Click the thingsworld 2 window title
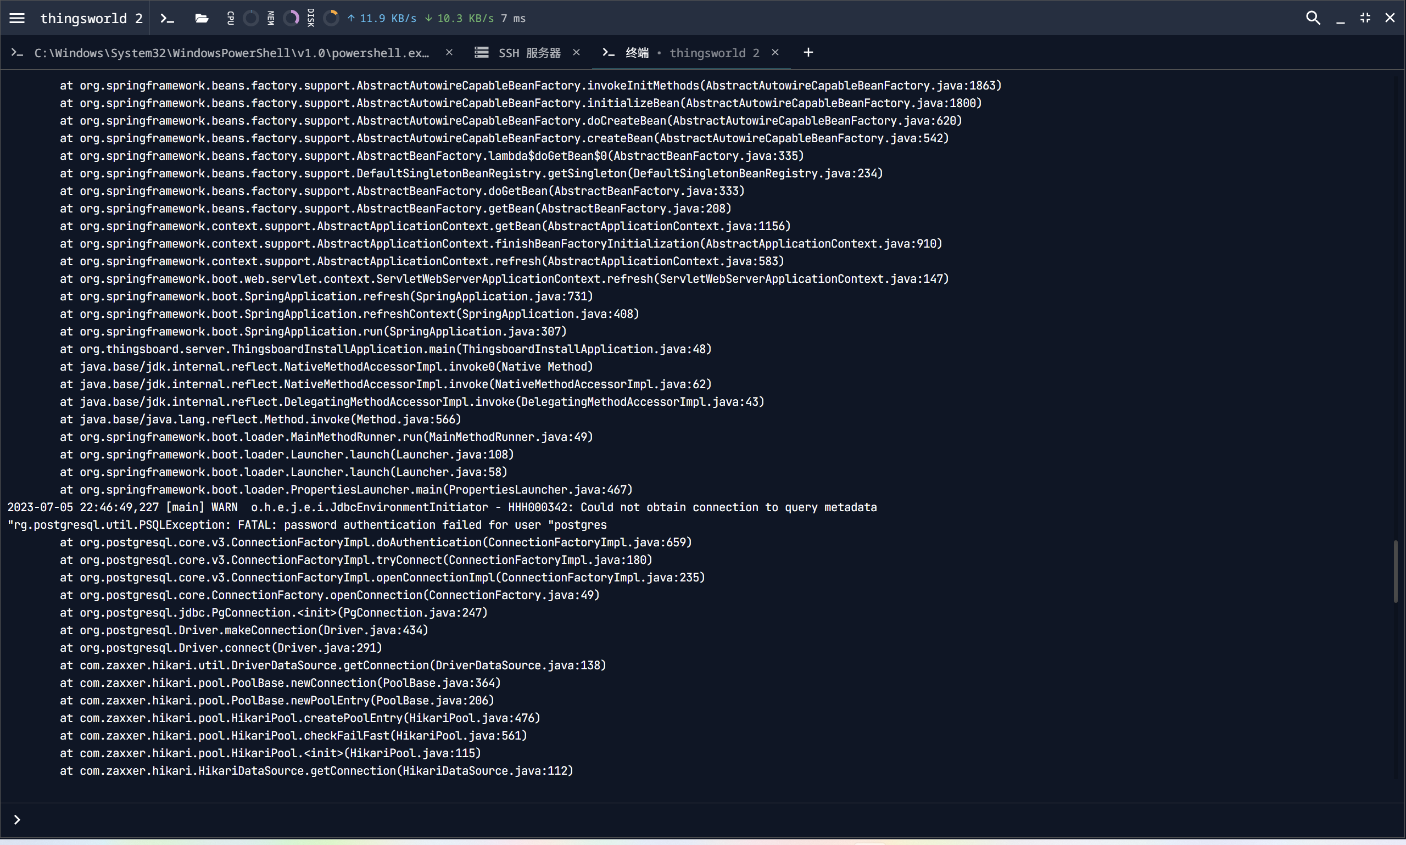Viewport: 1406px width, 845px height. point(91,18)
